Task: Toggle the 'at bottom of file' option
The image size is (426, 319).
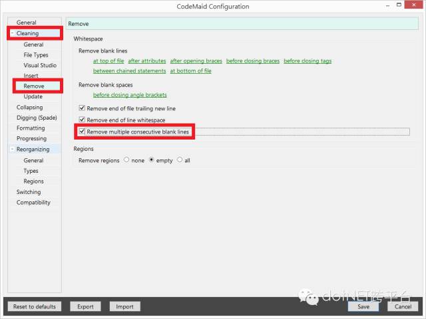Action: coord(190,71)
